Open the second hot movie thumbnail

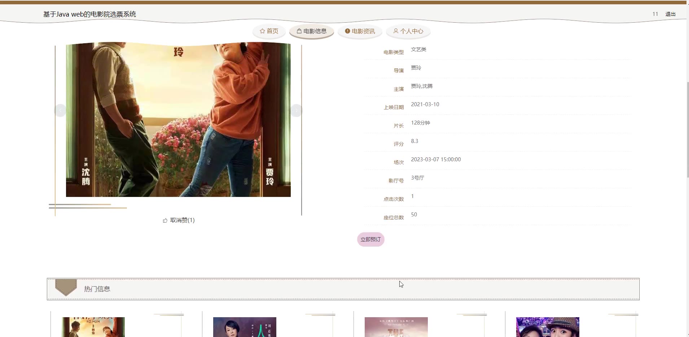click(x=245, y=327)
